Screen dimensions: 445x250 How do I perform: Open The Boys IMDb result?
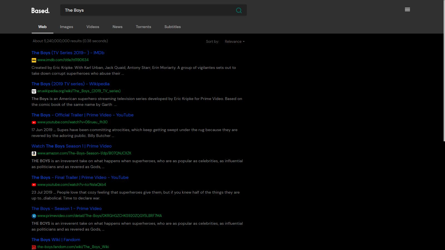(68, 53)
